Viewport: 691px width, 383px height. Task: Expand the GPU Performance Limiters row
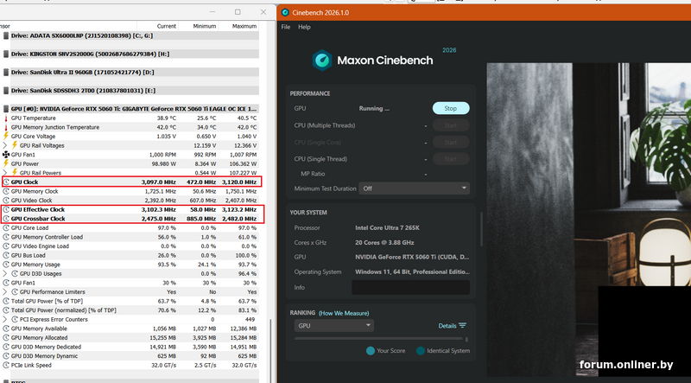[x=5, y=291]
